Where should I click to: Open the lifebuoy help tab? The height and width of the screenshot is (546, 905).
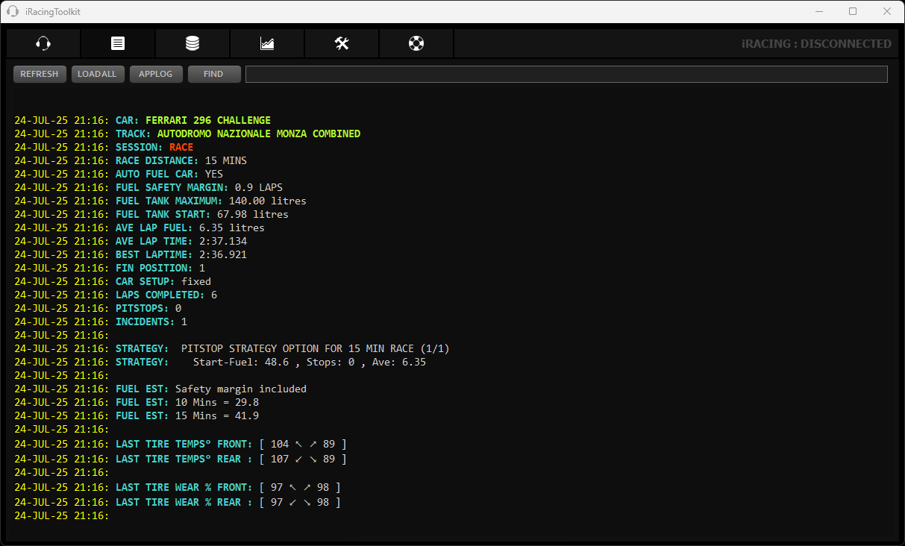[416, 44]
